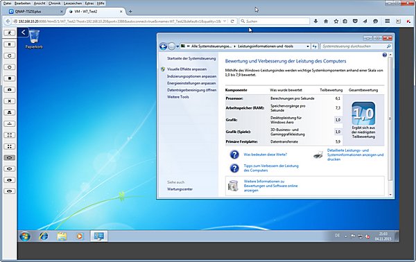The height and width of the screenshot is (262, 416).
Task: Open Weitere Tools link
Action: (x=178, y=97)
